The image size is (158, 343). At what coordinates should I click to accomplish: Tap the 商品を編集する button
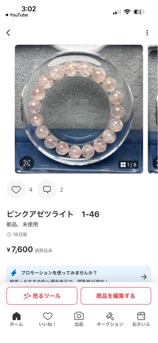pos(116,296)
